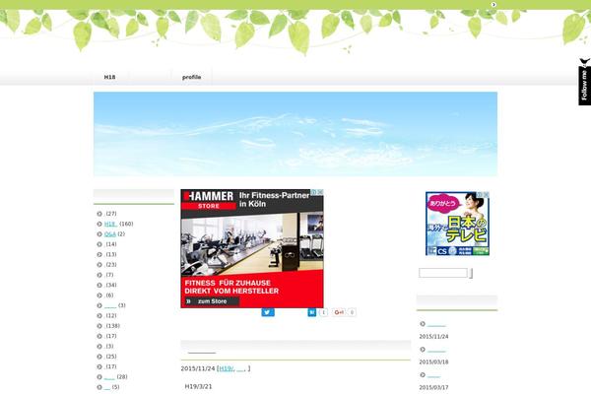Open the recent entry link above 2015/03/18

(x=436, y=350)
